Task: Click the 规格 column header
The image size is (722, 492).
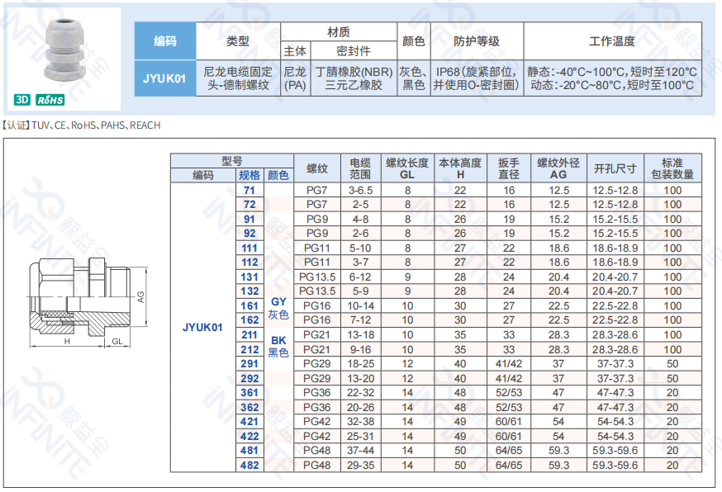Action: coord(249,175)
